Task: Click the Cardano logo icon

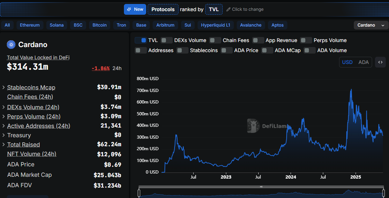Action: (11, 45)
